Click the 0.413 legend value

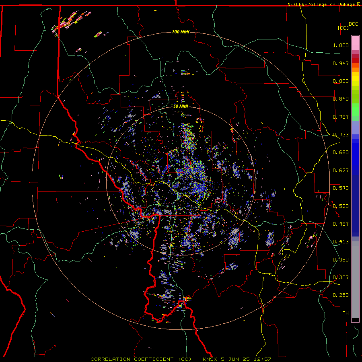tap(341, 242)
